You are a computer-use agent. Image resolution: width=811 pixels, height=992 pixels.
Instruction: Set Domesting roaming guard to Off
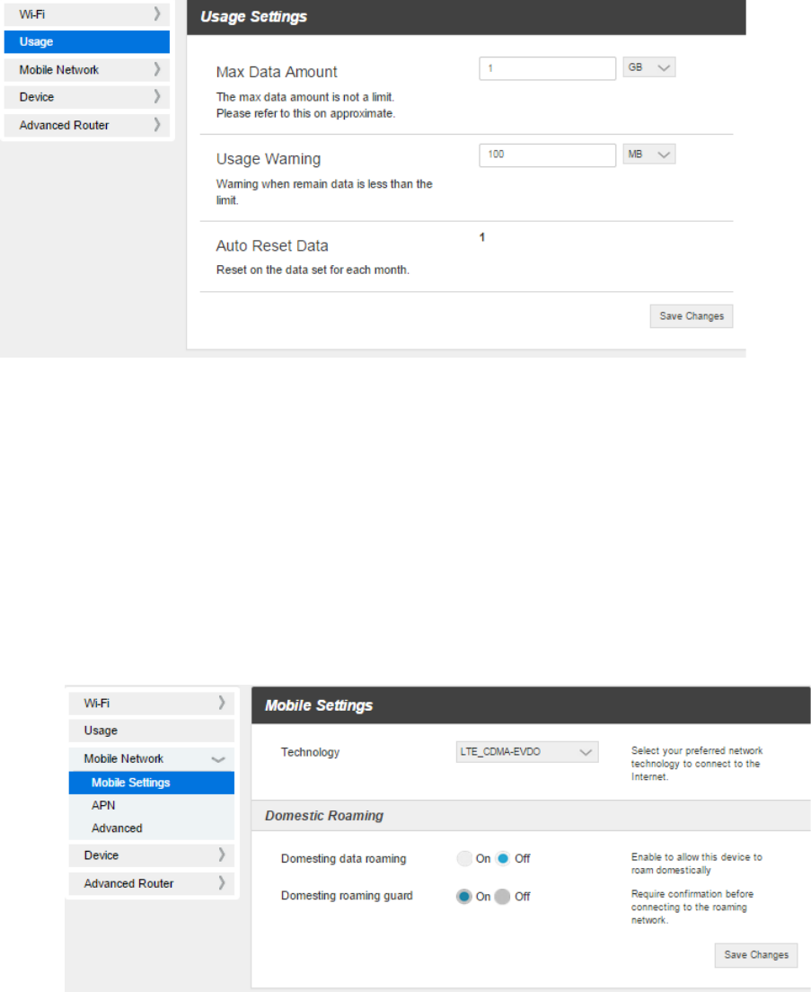coord(503,897)
